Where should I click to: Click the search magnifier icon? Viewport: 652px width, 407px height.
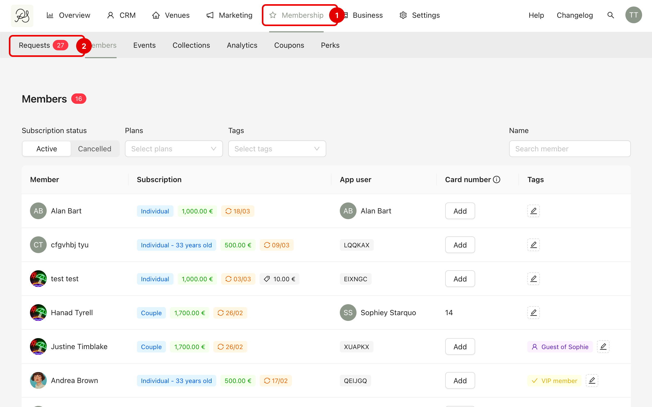(x=610, y=15)
